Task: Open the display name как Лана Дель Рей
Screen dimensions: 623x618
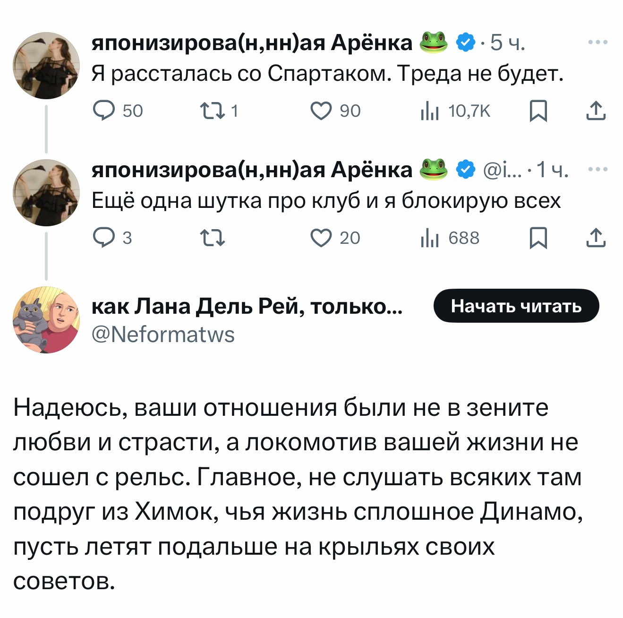Action: 247,307
